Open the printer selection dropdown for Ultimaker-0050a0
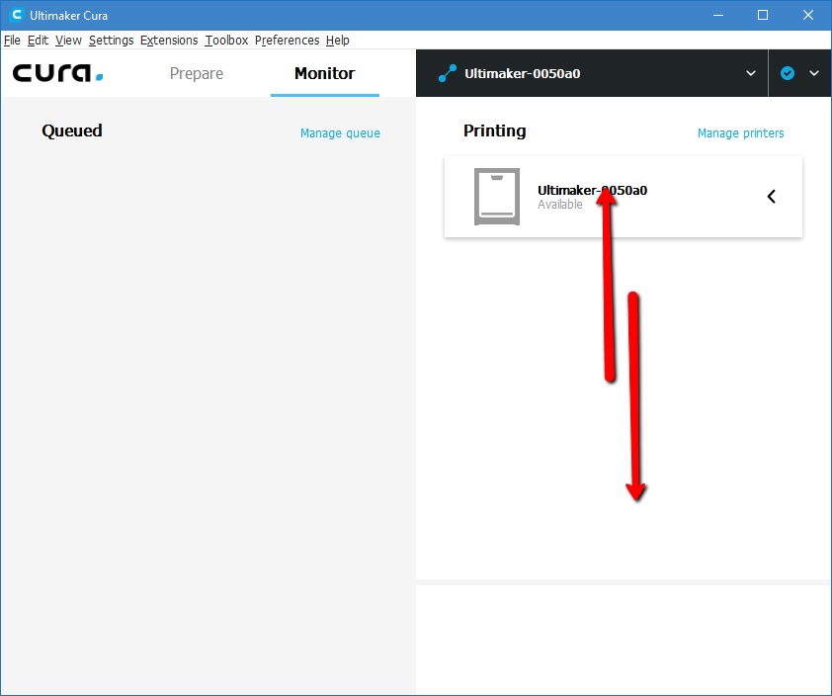This screenshot has height=696, width=832. click(x=751, y=72)
